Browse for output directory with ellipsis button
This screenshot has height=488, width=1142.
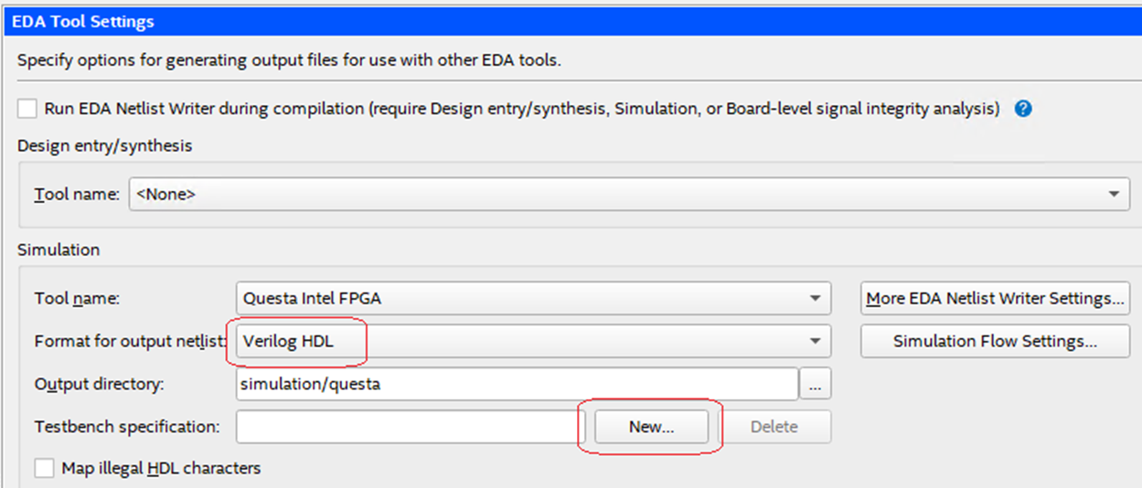(815, 386)
